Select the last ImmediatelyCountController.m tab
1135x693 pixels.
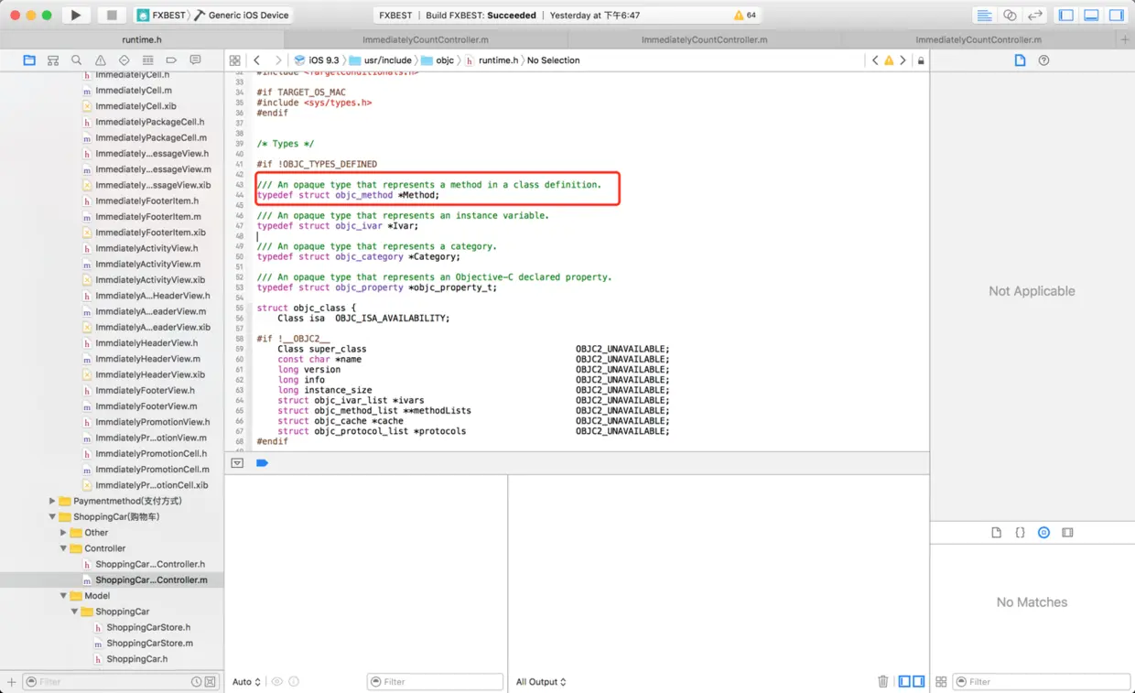point(978,39)
